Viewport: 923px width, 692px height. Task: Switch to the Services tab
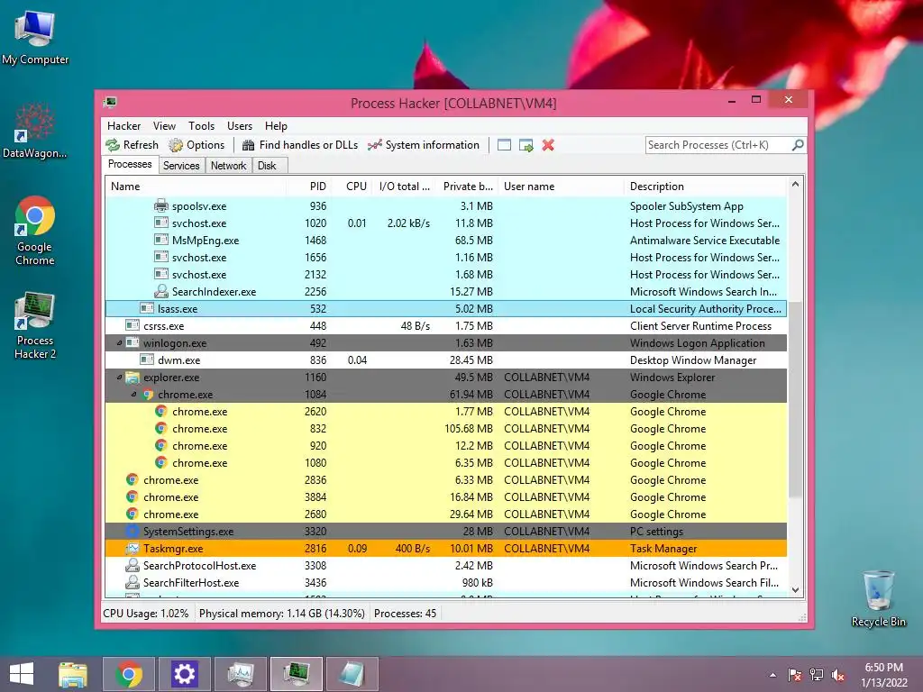pyautogui.click(x=181, y=166)
